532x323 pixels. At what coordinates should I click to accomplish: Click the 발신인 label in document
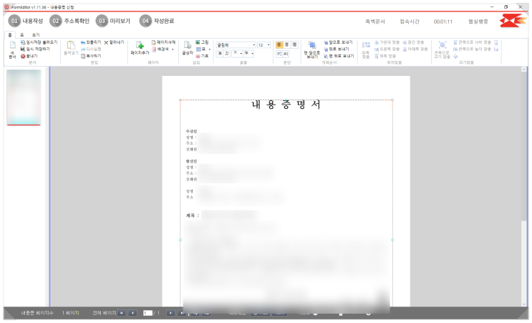point(191,161)
